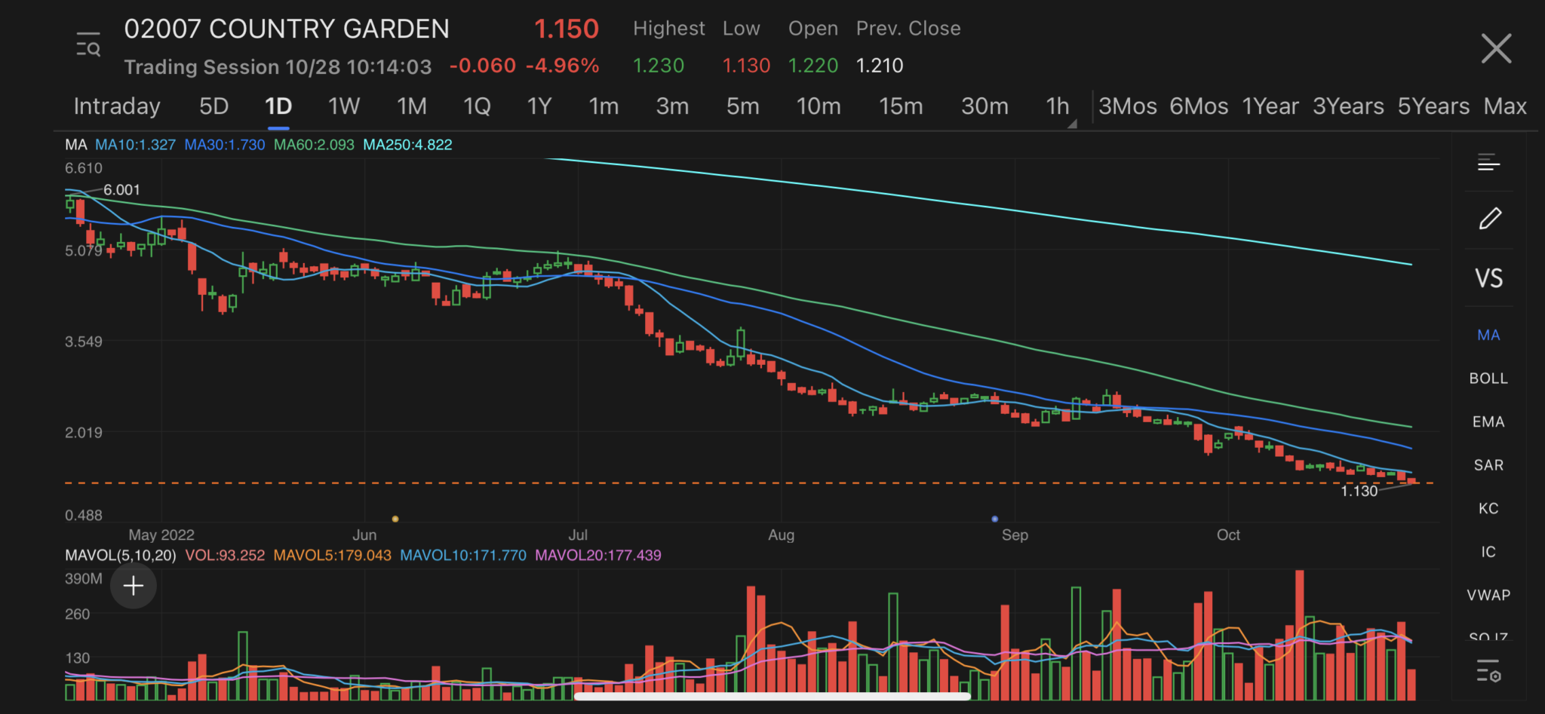Toggle the MA indicator in sidebar
1545x714 pixels.
click(x=1488, y=335)
